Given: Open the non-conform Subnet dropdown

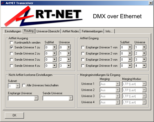Looking at the screenshot, I should [x=14, y=86].
